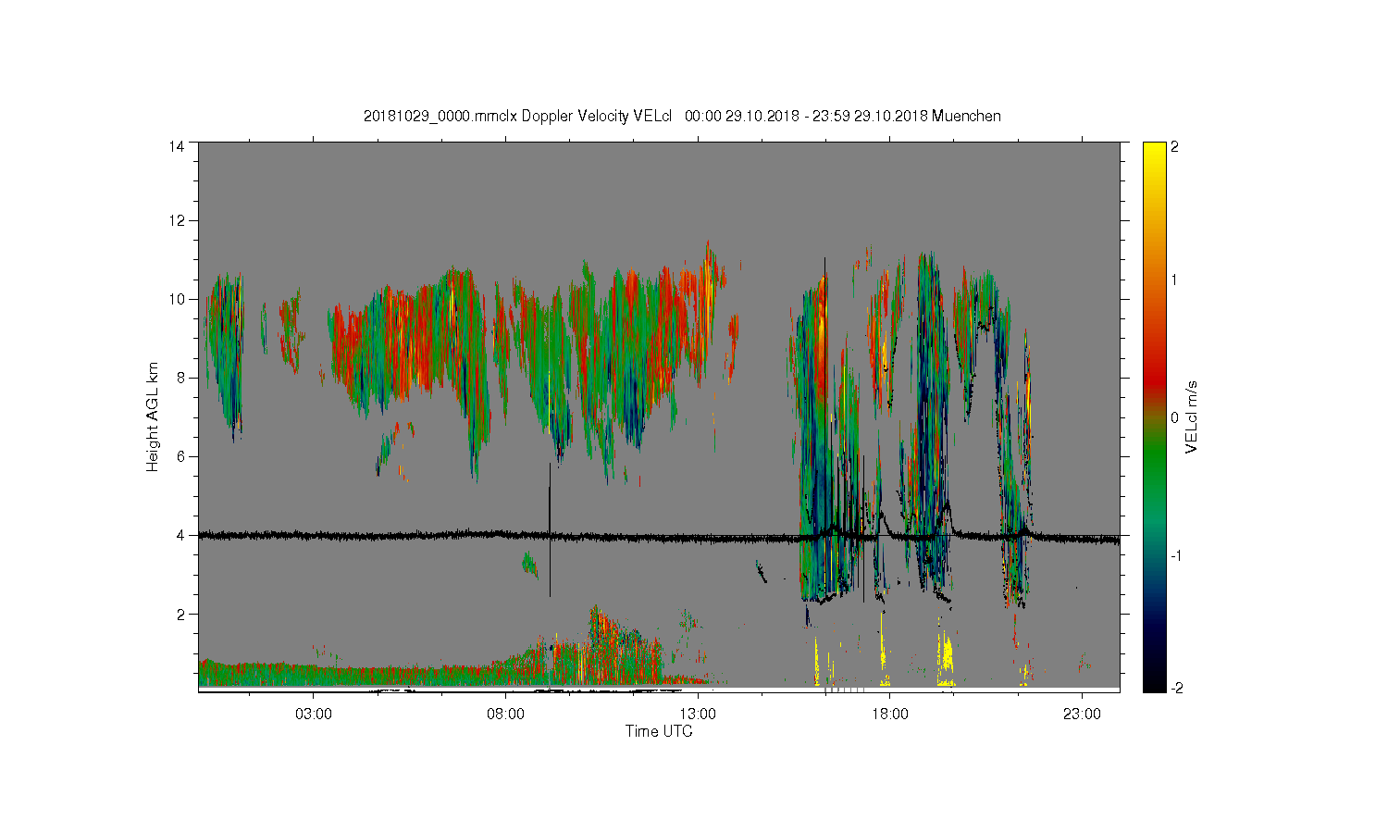This screenshot has width=1388, height=833.
Task: Click the black horizontal line at 4 km
Action: click(659, 536)
